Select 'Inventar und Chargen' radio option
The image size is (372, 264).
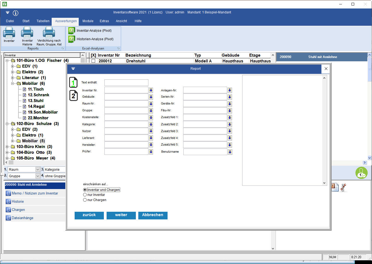click(85, 190)
